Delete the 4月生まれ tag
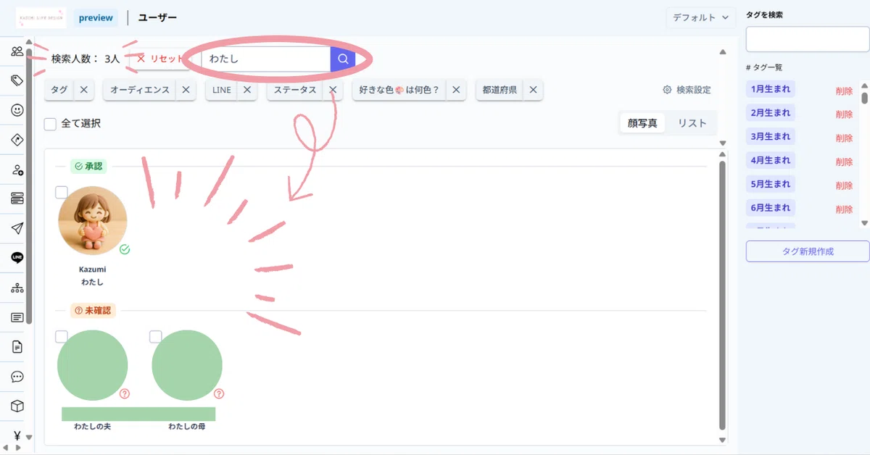This screenshot has width=870, height=455. 844,162
